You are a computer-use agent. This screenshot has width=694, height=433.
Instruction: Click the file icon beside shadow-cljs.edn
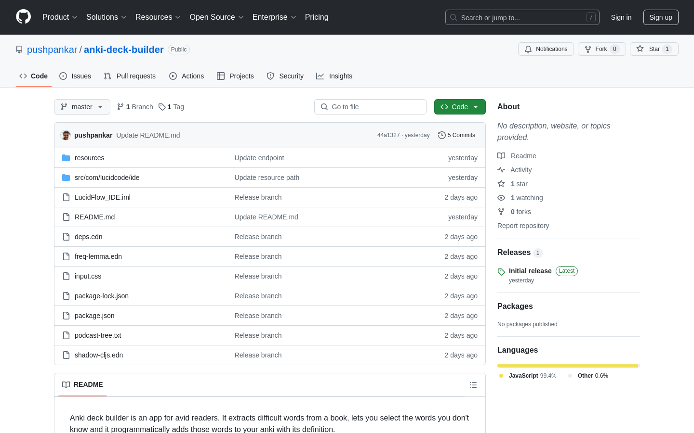pyautogui.click(x=66, y=355)
